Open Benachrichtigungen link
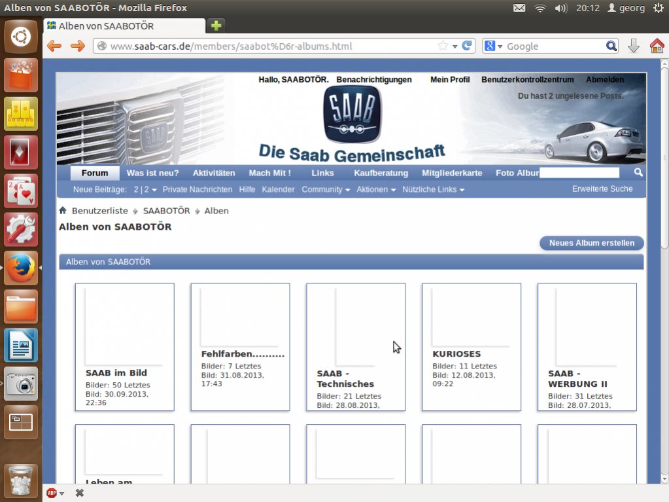Screen dimensions: 669x502 pyautogui.click(x=374, y=79)
